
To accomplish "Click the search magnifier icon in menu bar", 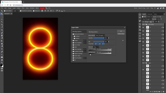I will (x=46, y=8).
